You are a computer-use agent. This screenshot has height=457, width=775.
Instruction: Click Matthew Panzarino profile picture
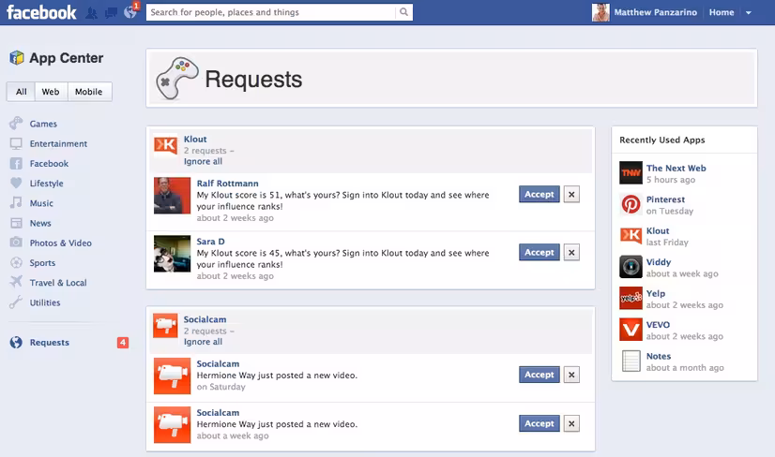pyautogui.click(x=600, y=12)
